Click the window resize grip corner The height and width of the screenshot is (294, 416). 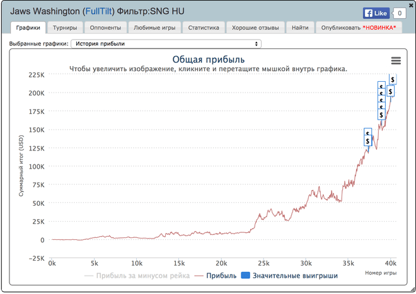click(413, 290)
